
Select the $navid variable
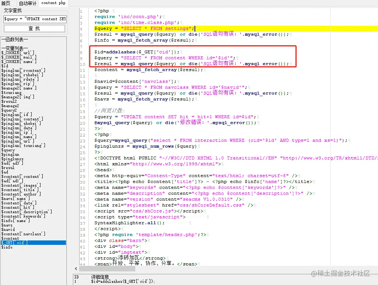pyautogui.click(x=8, y=229)
